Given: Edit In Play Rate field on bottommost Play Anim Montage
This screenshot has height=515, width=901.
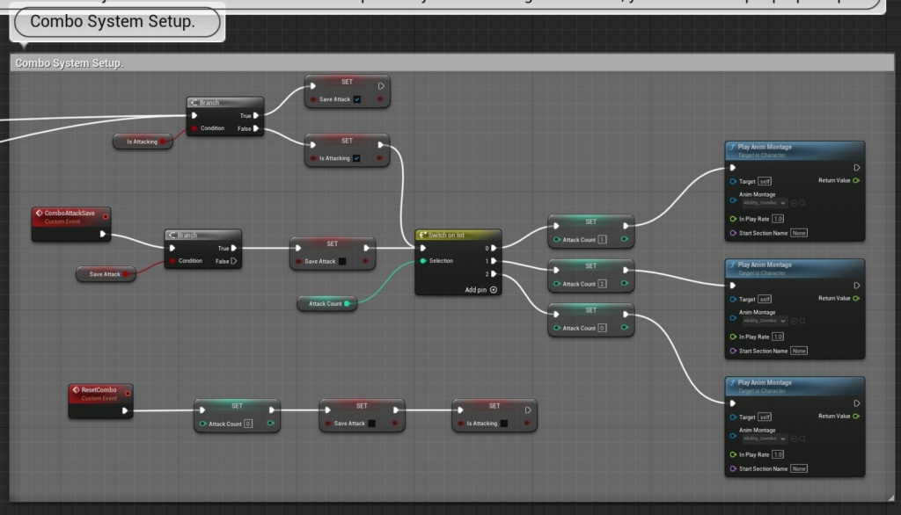Looking at the screenshot, I should 778,454.
